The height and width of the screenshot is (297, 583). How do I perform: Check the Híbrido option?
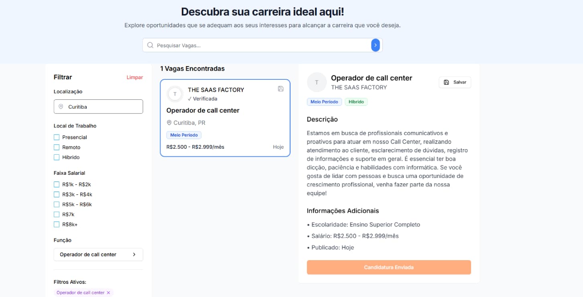point(57,158)
